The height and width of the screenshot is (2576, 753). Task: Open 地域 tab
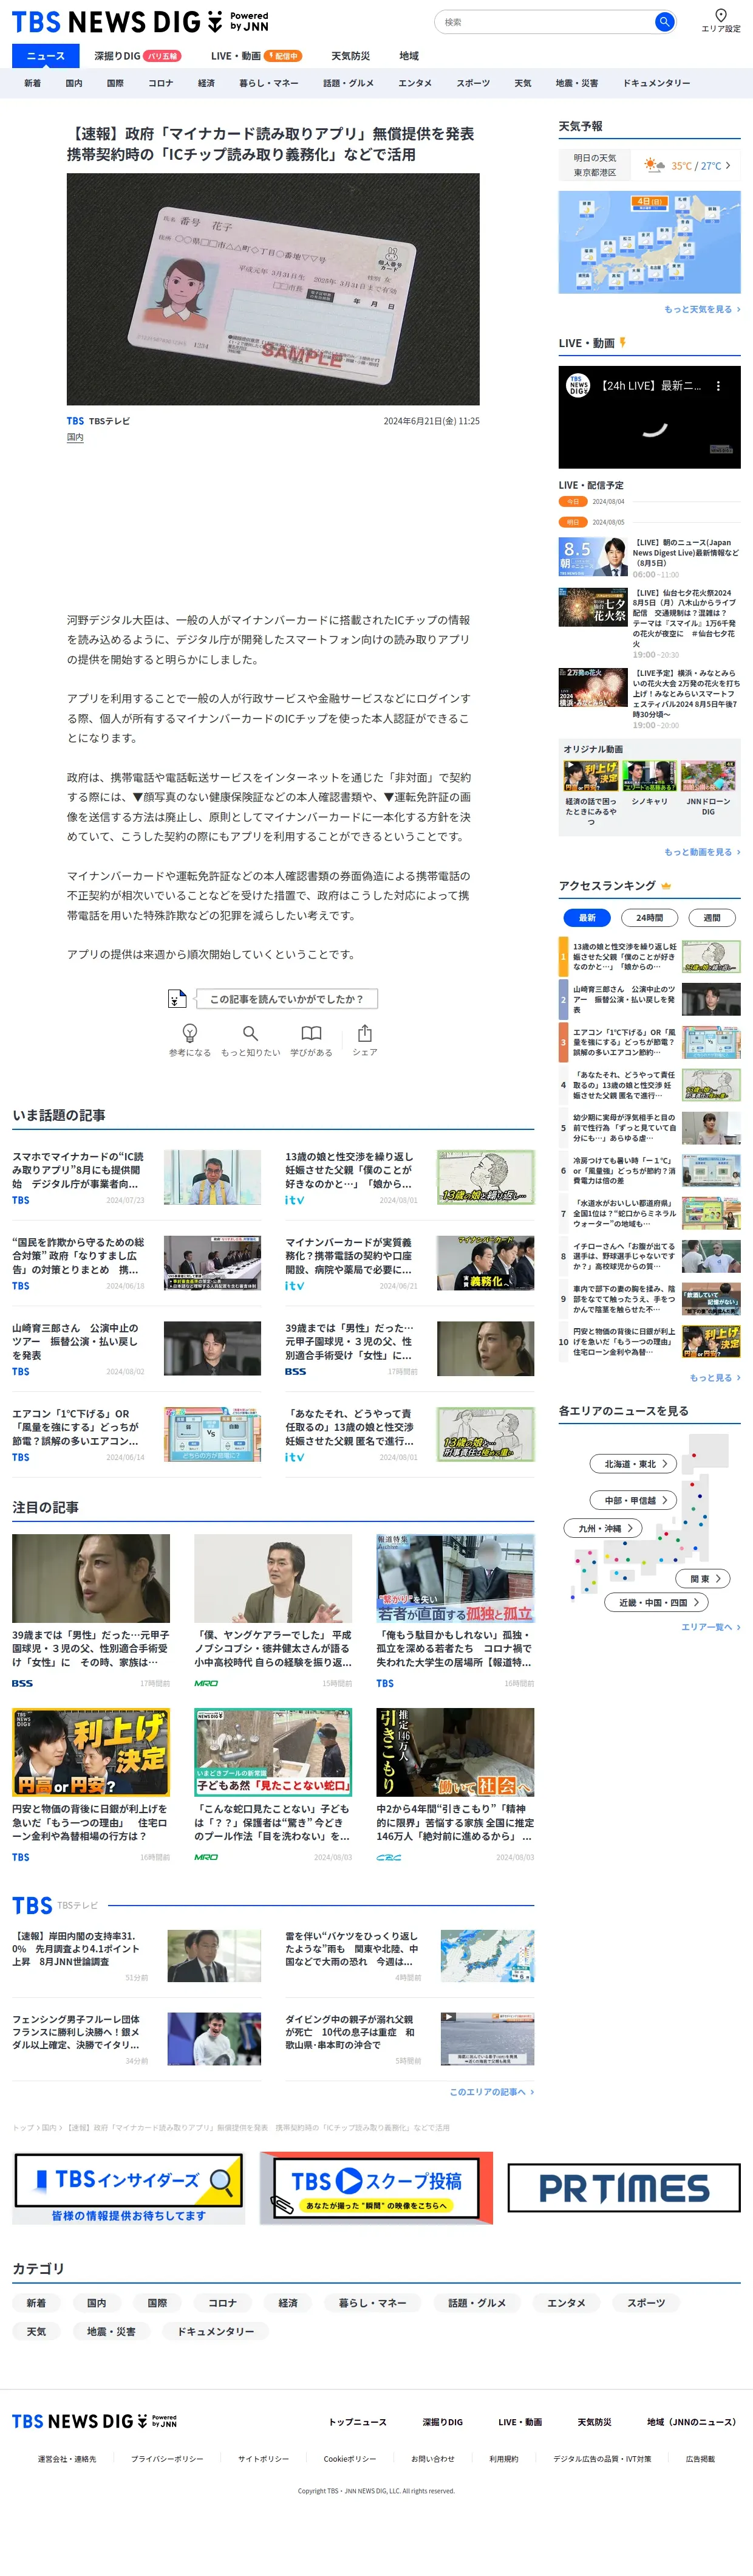(409, 56)
